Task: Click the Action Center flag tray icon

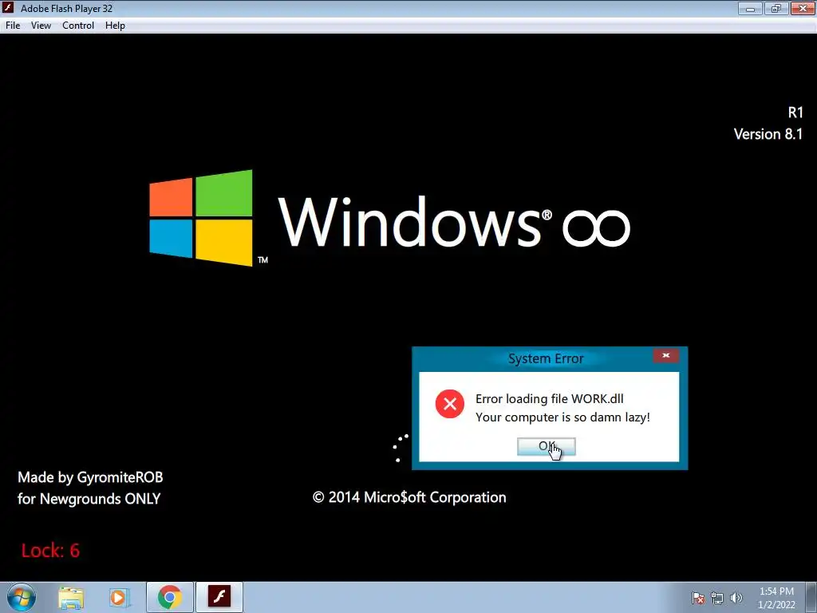Action: click(698, 598)
